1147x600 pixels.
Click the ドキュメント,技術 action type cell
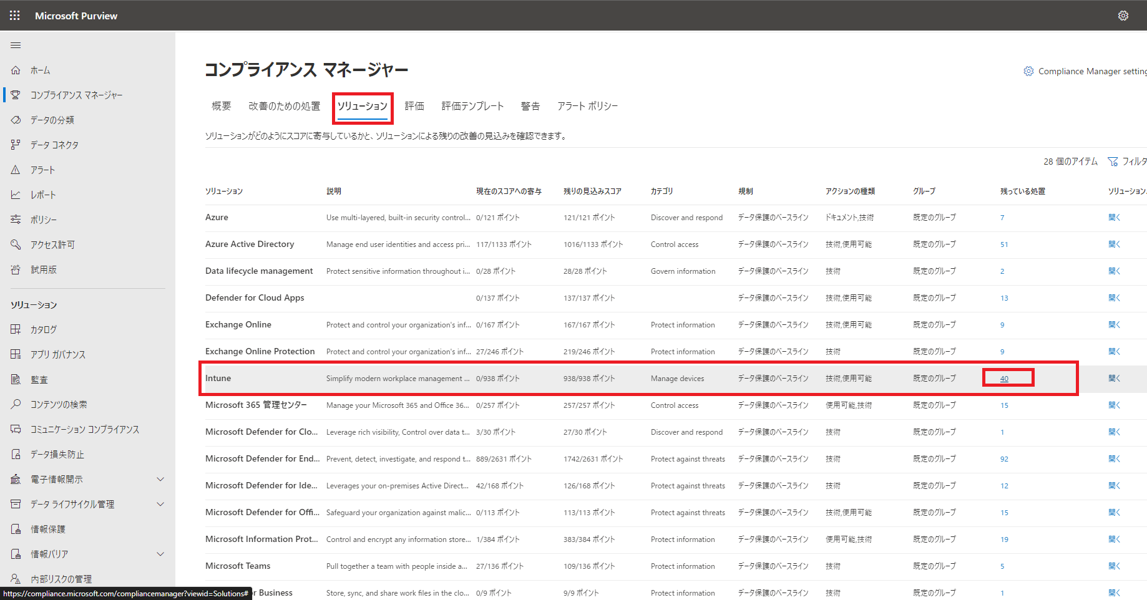[x=849, y=218]
